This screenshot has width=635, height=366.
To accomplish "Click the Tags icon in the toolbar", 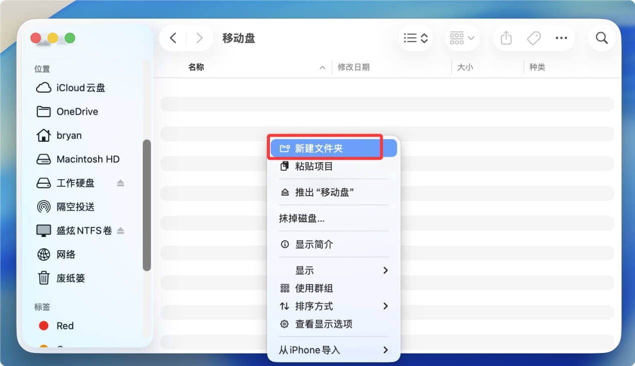I will 533,38.
